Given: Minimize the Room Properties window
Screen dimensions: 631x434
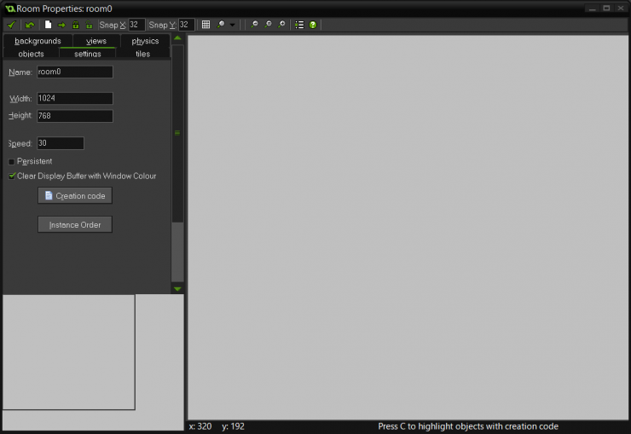Looking at the screenshot, I should click(x=593, y=9).
